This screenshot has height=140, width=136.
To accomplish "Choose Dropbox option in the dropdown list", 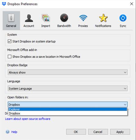I will [x=68, y=113].
